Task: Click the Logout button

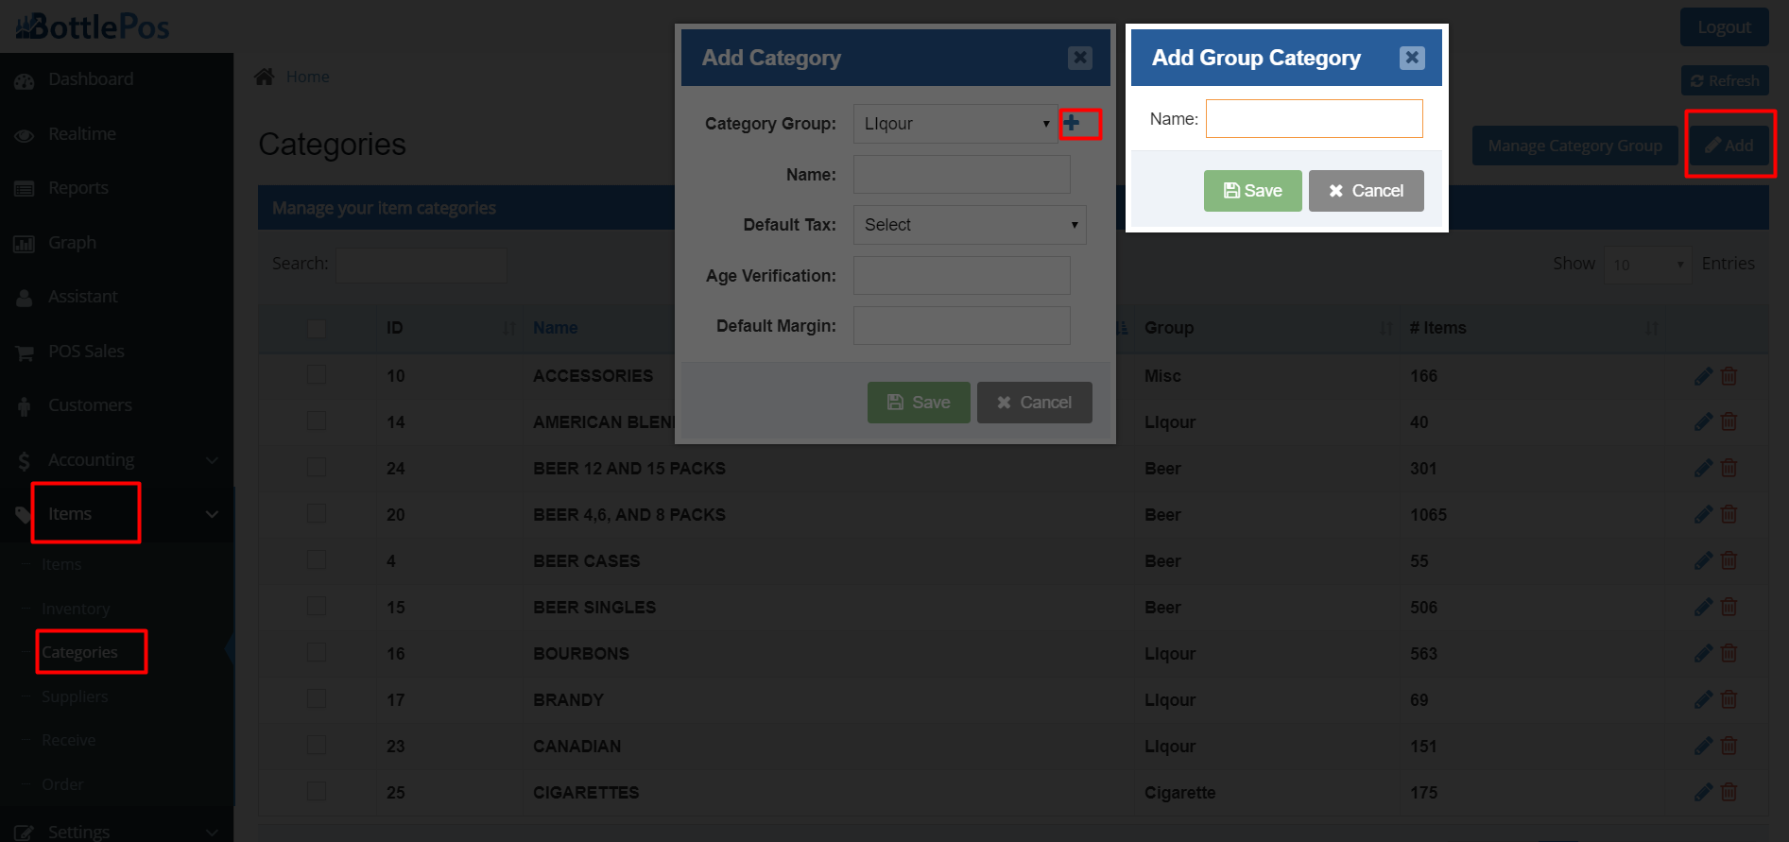Action: tap(1724, 27)
